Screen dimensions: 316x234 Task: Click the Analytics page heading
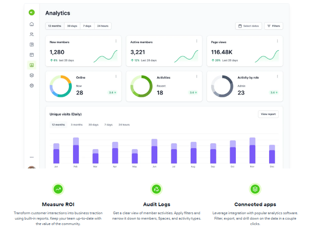click(x=58, y=13)
